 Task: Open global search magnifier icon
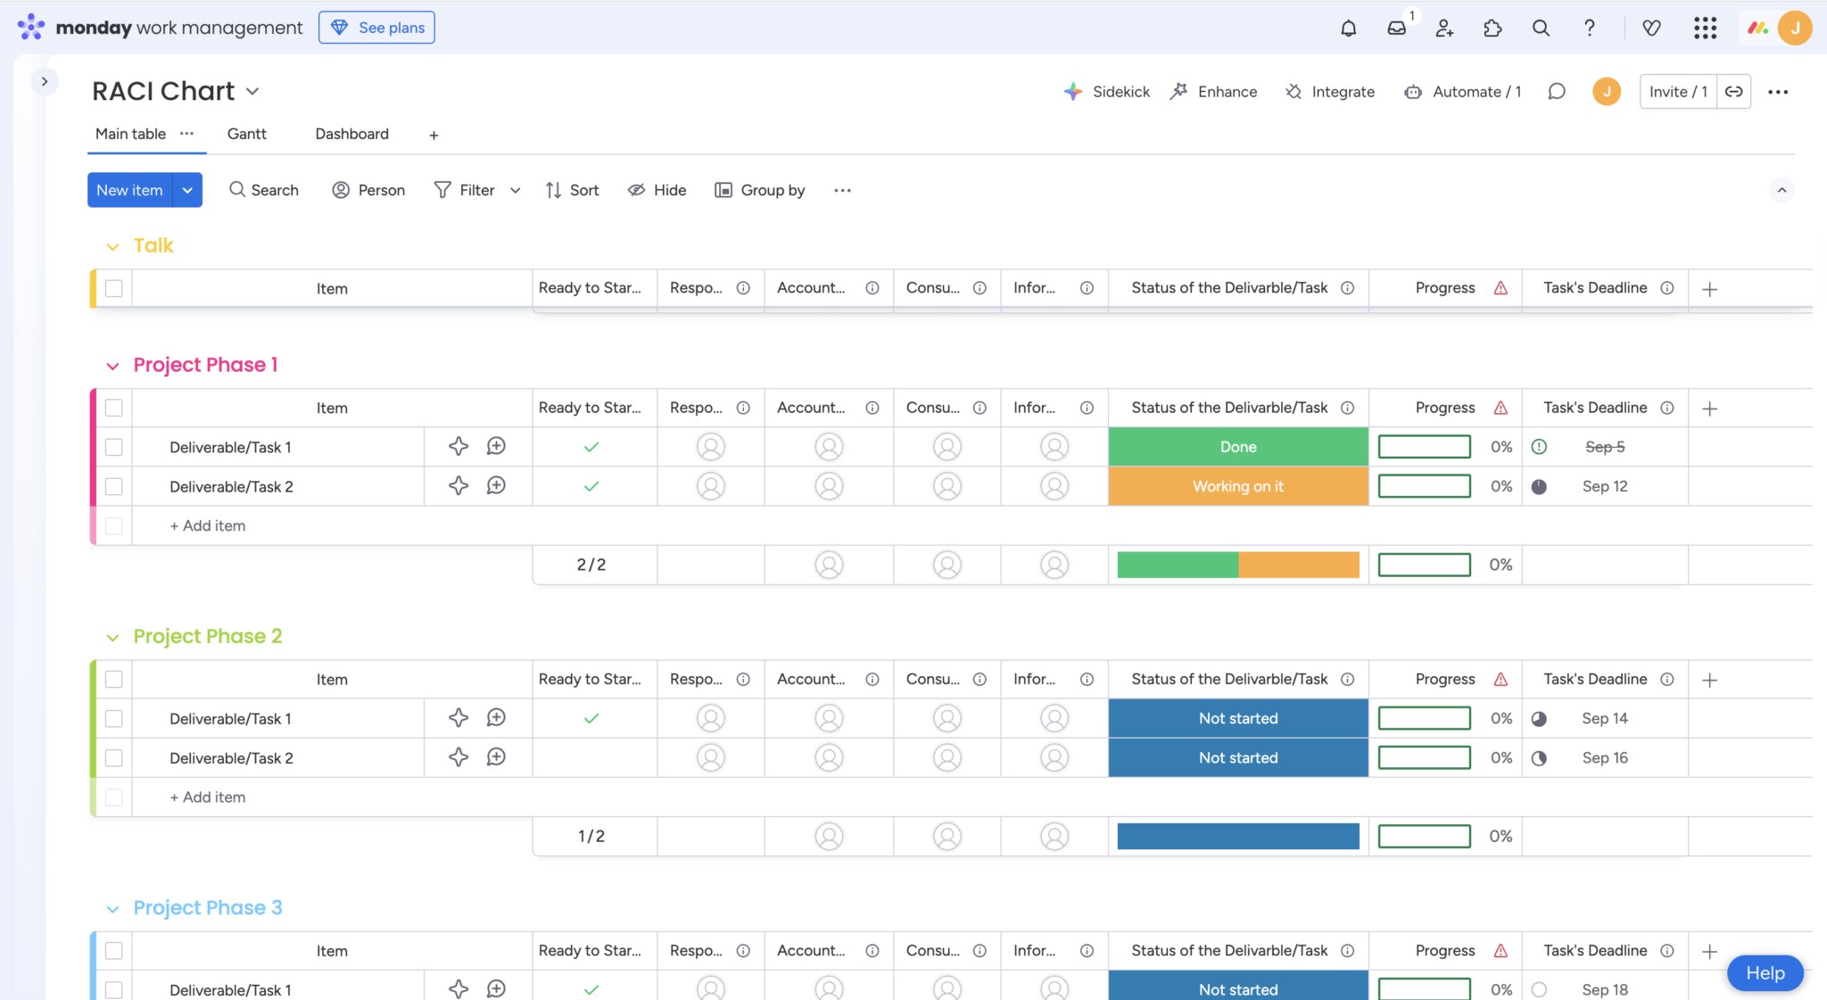click(1541, 28)
